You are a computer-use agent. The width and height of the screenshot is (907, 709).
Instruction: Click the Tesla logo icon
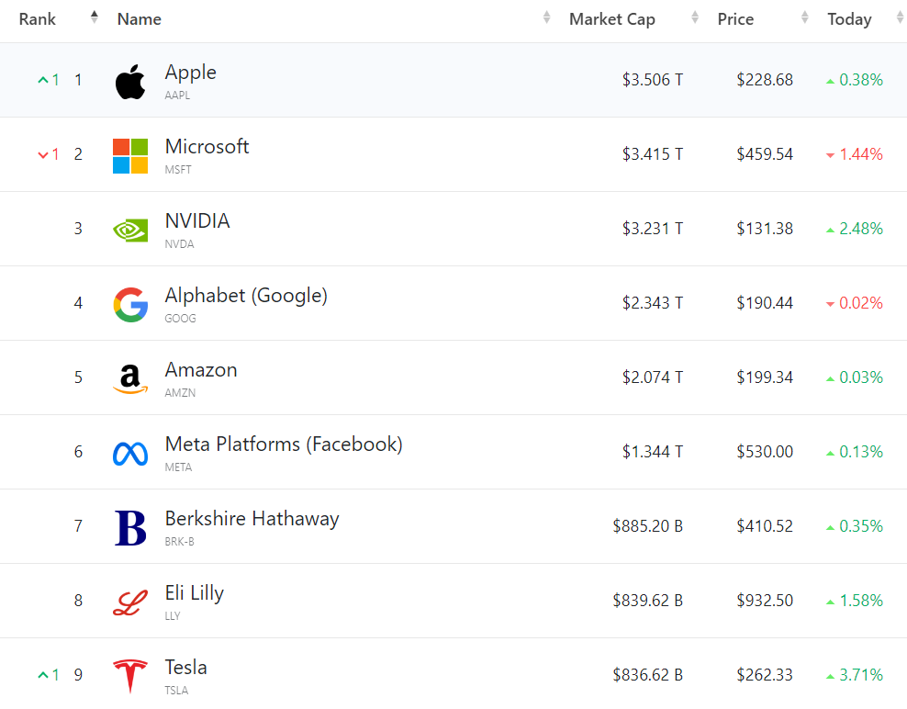coord(130,676)
